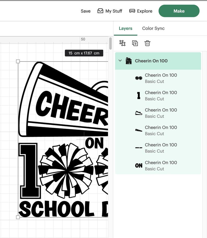Screen dimensions: 207x238
Task: Click the large number 1 on the canvas
Action: (30, 171)
